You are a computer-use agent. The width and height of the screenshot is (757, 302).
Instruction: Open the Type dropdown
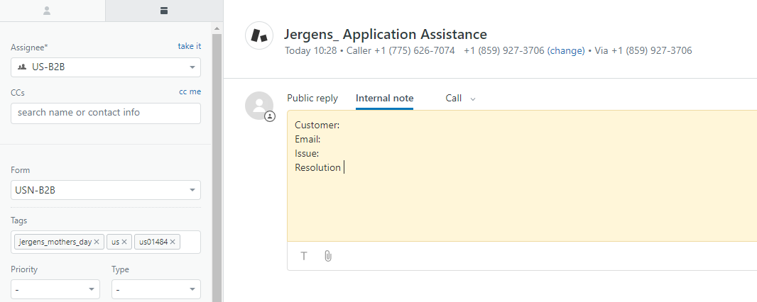(x=156, y=289)
